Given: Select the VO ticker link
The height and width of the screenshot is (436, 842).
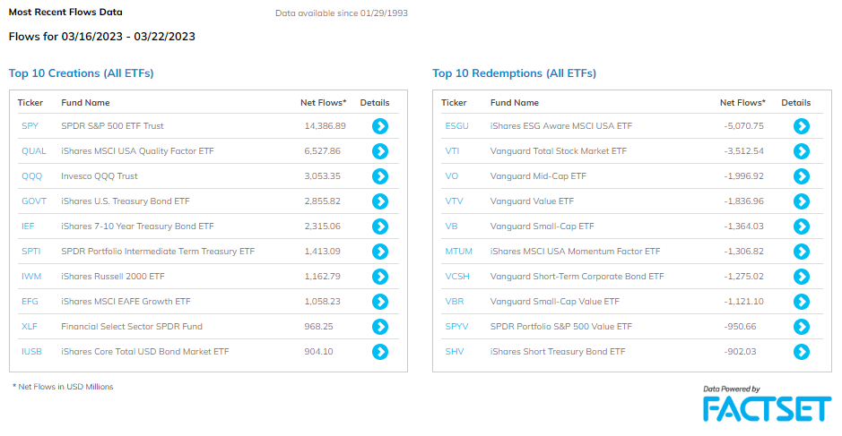Looking at the screenshot, I should tap(452, 175).
